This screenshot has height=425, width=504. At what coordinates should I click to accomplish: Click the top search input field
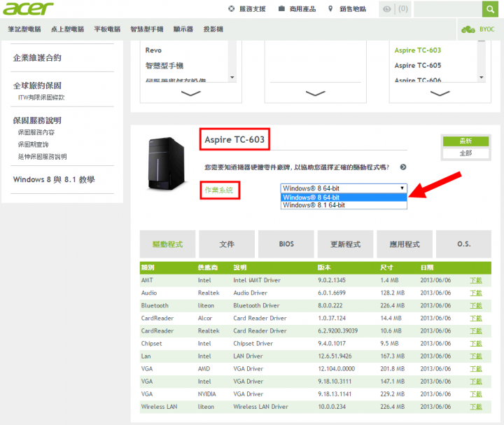point(448,9)
